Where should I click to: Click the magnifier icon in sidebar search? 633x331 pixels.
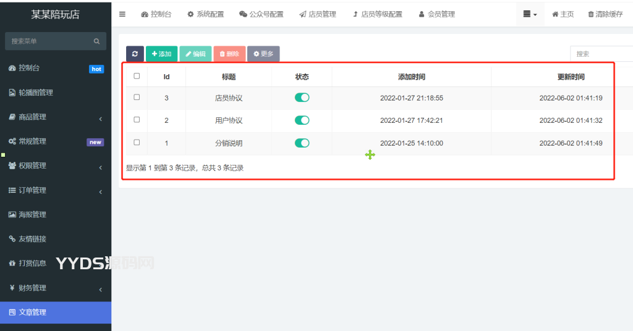96,41
